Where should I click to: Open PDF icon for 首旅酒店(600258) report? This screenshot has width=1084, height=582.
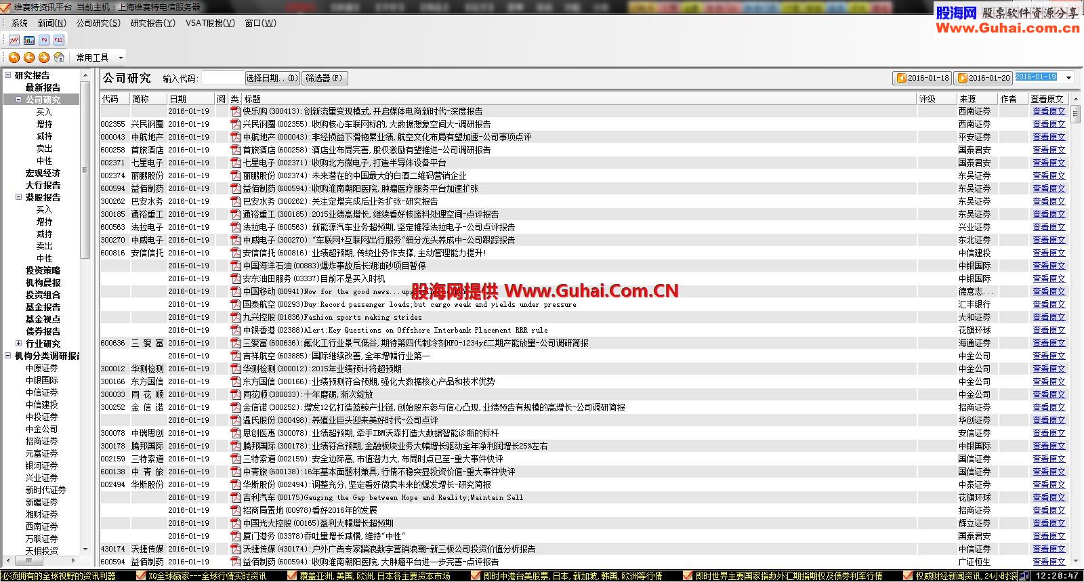click(x=236, y=150)
